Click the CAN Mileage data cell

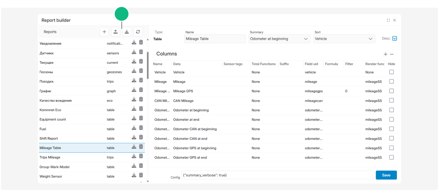click(183, 101)
